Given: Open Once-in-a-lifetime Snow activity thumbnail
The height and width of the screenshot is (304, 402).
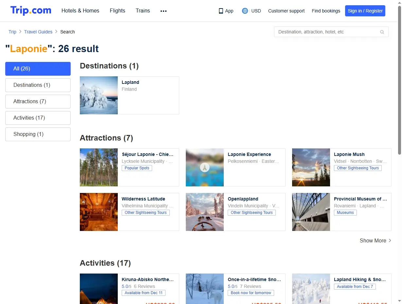Looking at the screenshot, I should pos(205,289).
